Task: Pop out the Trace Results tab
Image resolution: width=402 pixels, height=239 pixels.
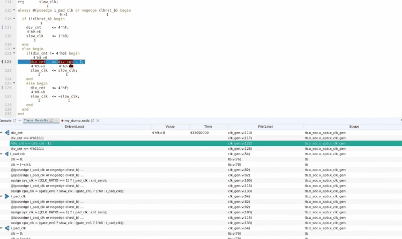Action: pos(51,121)
